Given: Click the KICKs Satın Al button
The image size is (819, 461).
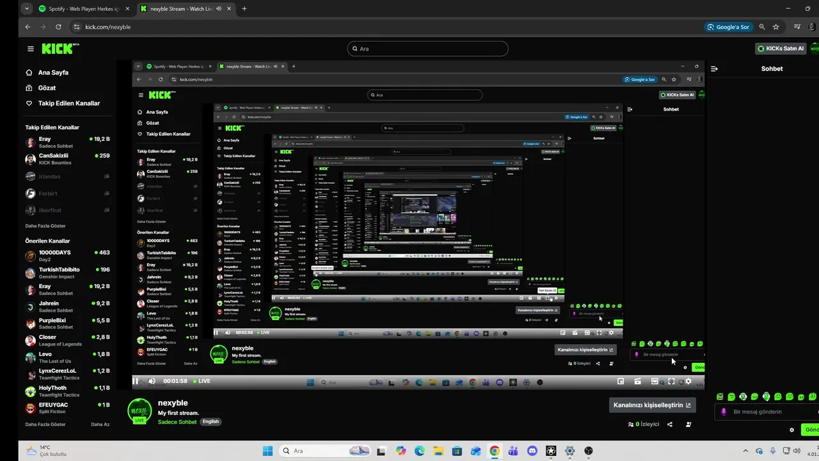Looking at the screenshot, I should [781, 49].
